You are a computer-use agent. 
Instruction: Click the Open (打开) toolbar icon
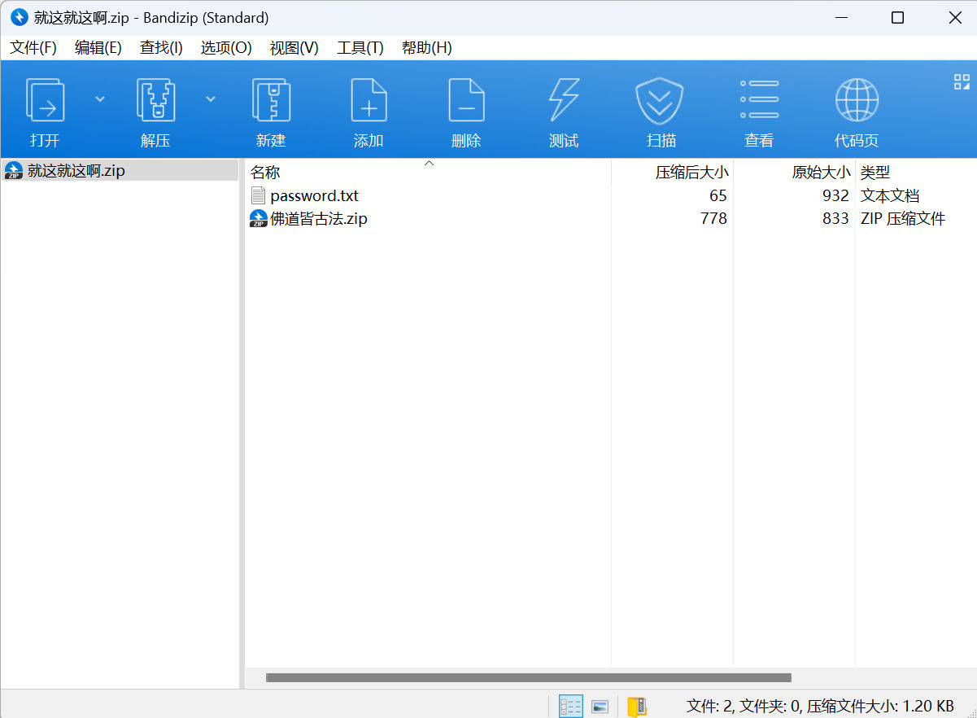(45, 100)
